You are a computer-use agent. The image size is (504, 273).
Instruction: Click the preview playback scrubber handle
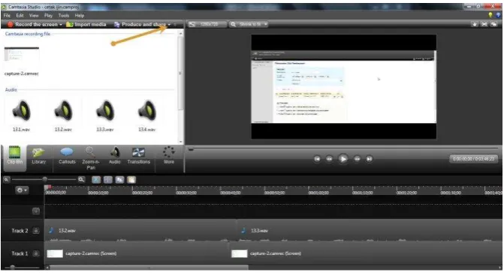tap(191, 149)
